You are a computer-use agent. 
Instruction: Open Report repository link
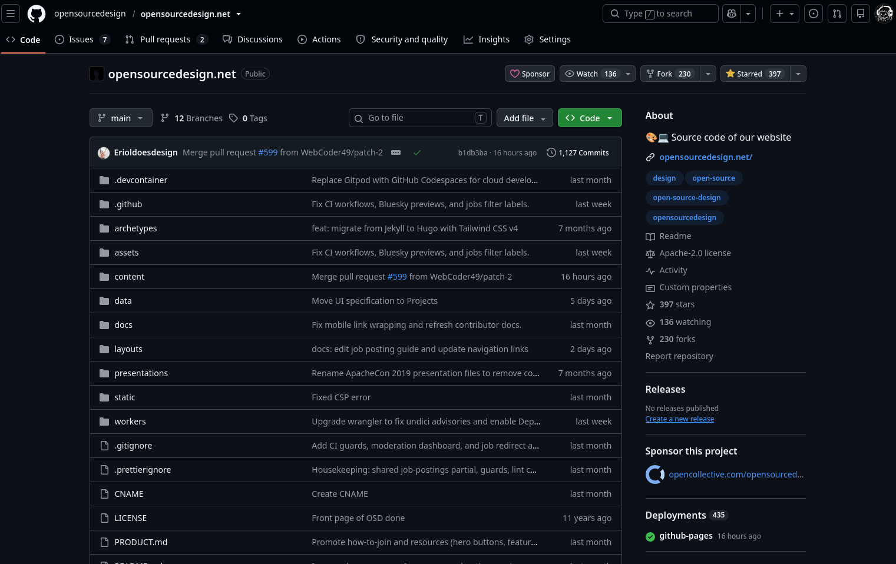point(679,356)
